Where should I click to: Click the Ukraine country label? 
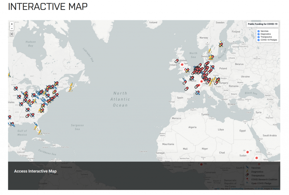pyautogui.click(x=245, y=77)
